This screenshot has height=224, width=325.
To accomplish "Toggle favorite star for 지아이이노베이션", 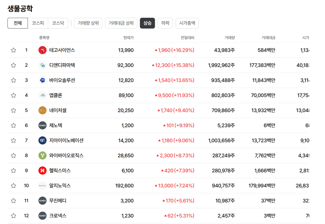I will tap(13, 140).
